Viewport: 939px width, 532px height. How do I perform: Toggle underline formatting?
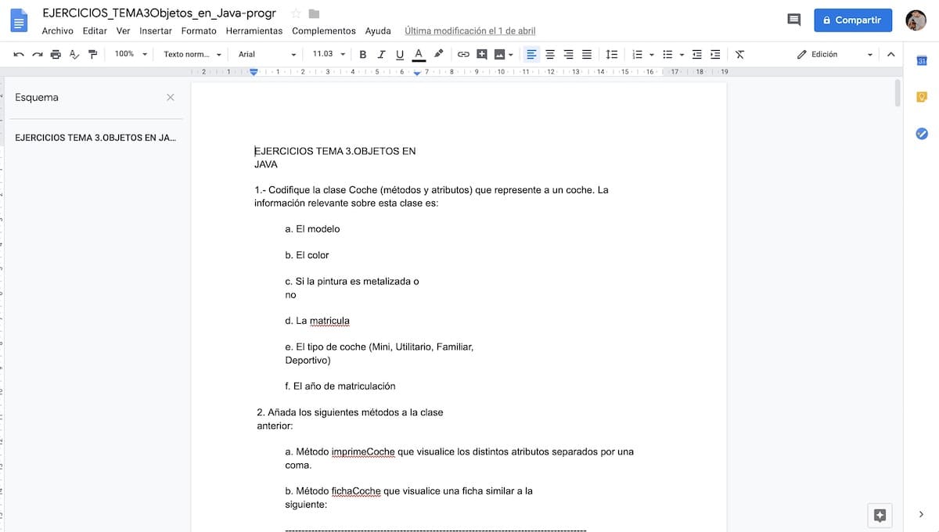pyautogui.click(x=400, y=54)
